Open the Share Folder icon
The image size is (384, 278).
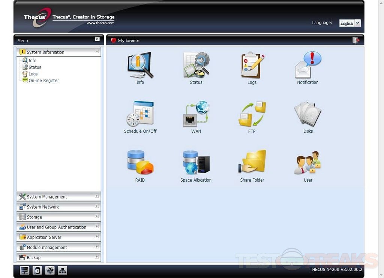252,163
